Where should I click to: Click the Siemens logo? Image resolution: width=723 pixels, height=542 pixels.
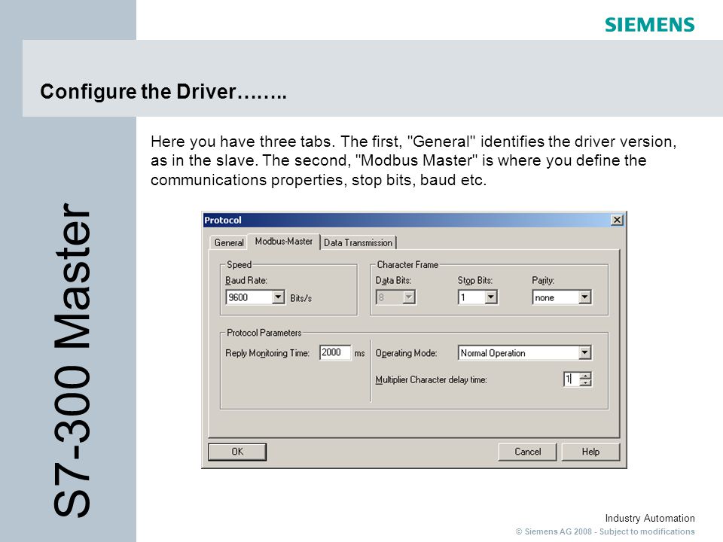[x=650, y=25]
